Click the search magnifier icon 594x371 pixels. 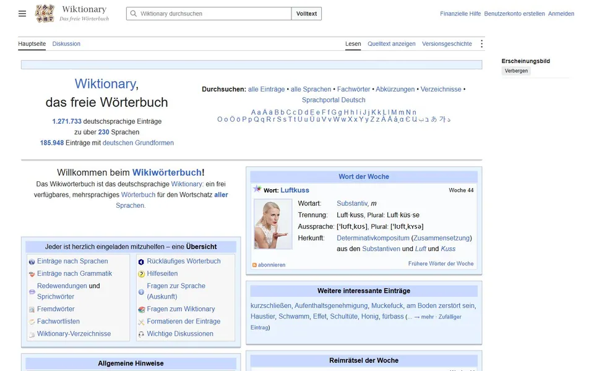click(x=134, y=14)
